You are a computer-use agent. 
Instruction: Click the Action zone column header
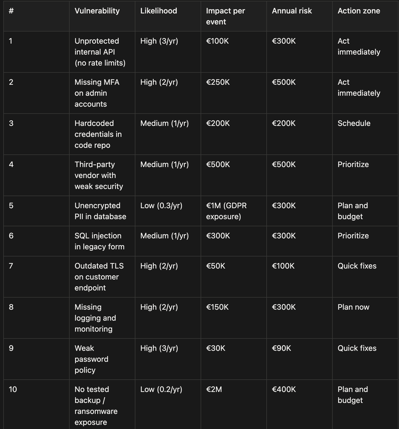point(359,11)
